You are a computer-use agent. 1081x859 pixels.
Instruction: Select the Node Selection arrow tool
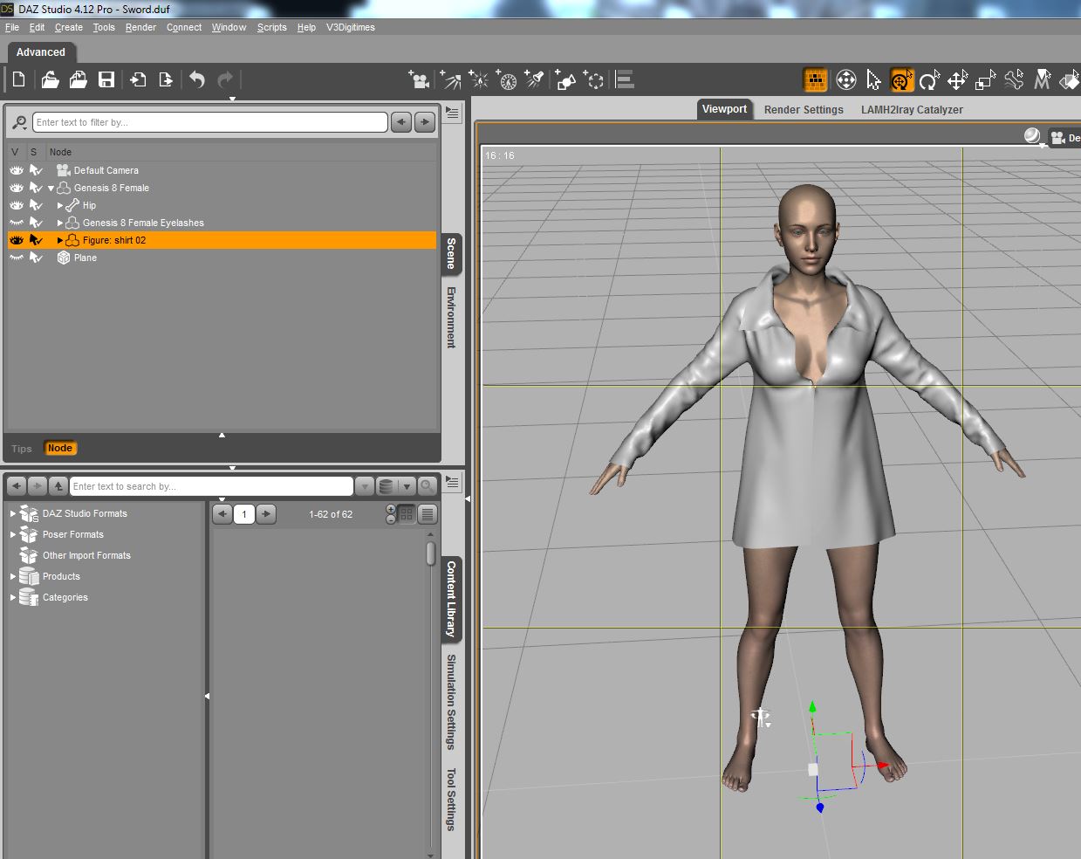874,80
